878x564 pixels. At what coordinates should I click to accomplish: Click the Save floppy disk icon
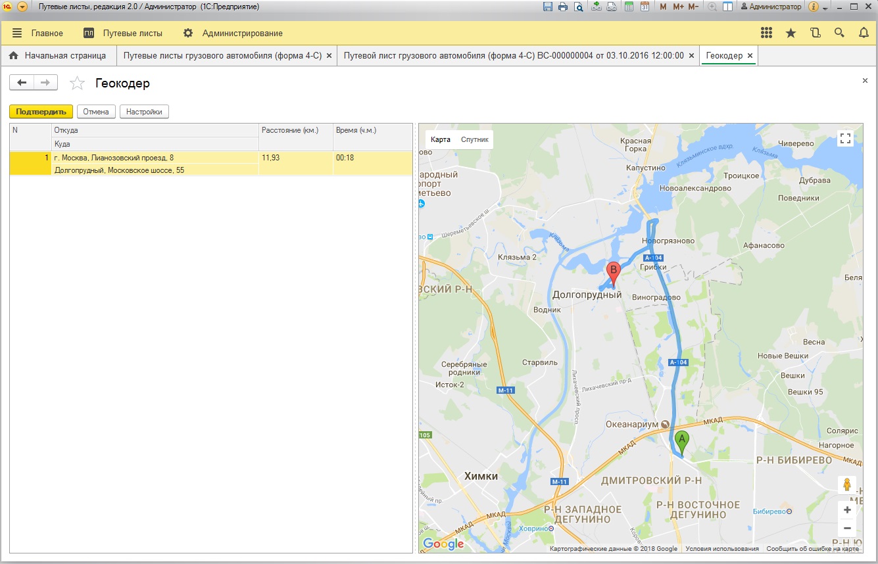(x=548, y=7)
